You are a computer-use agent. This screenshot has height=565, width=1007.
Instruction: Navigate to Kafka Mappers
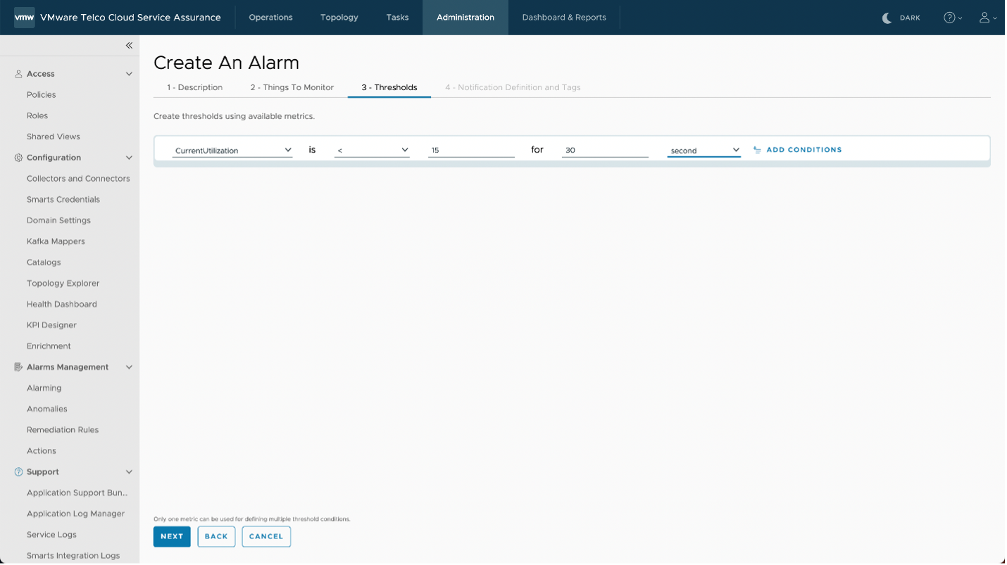tap(56, 241)
